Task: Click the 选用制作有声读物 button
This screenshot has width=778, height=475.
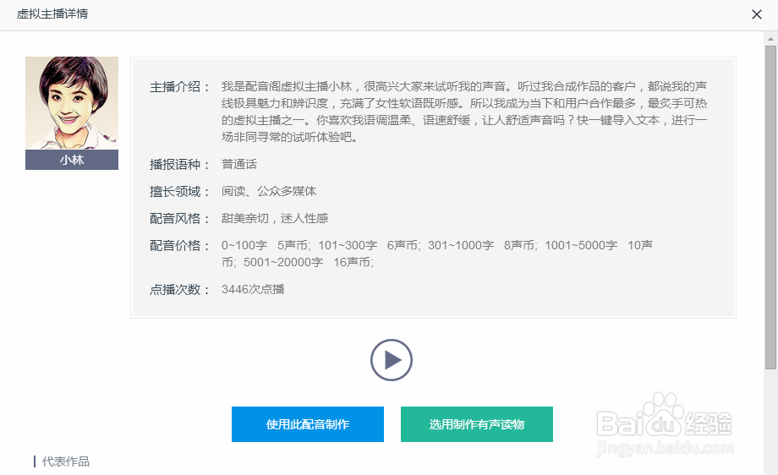Action: point(477,424)
